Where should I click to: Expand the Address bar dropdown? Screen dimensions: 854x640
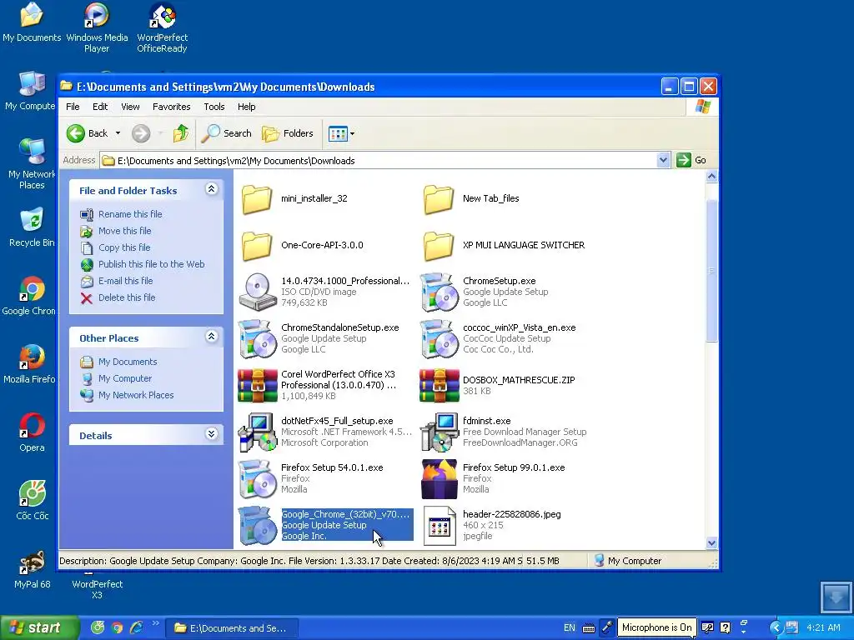tap(663, 160)
